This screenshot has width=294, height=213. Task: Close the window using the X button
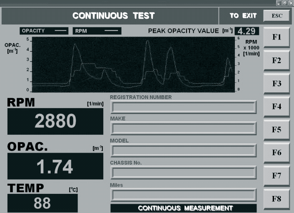pos(291,3)
